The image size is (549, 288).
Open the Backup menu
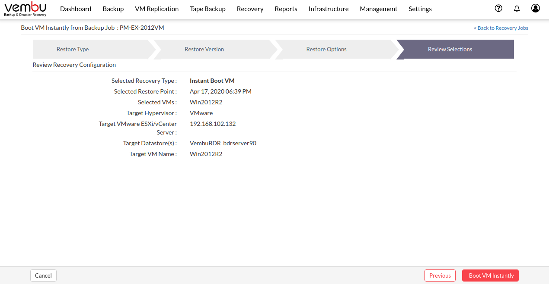[113, 9]
